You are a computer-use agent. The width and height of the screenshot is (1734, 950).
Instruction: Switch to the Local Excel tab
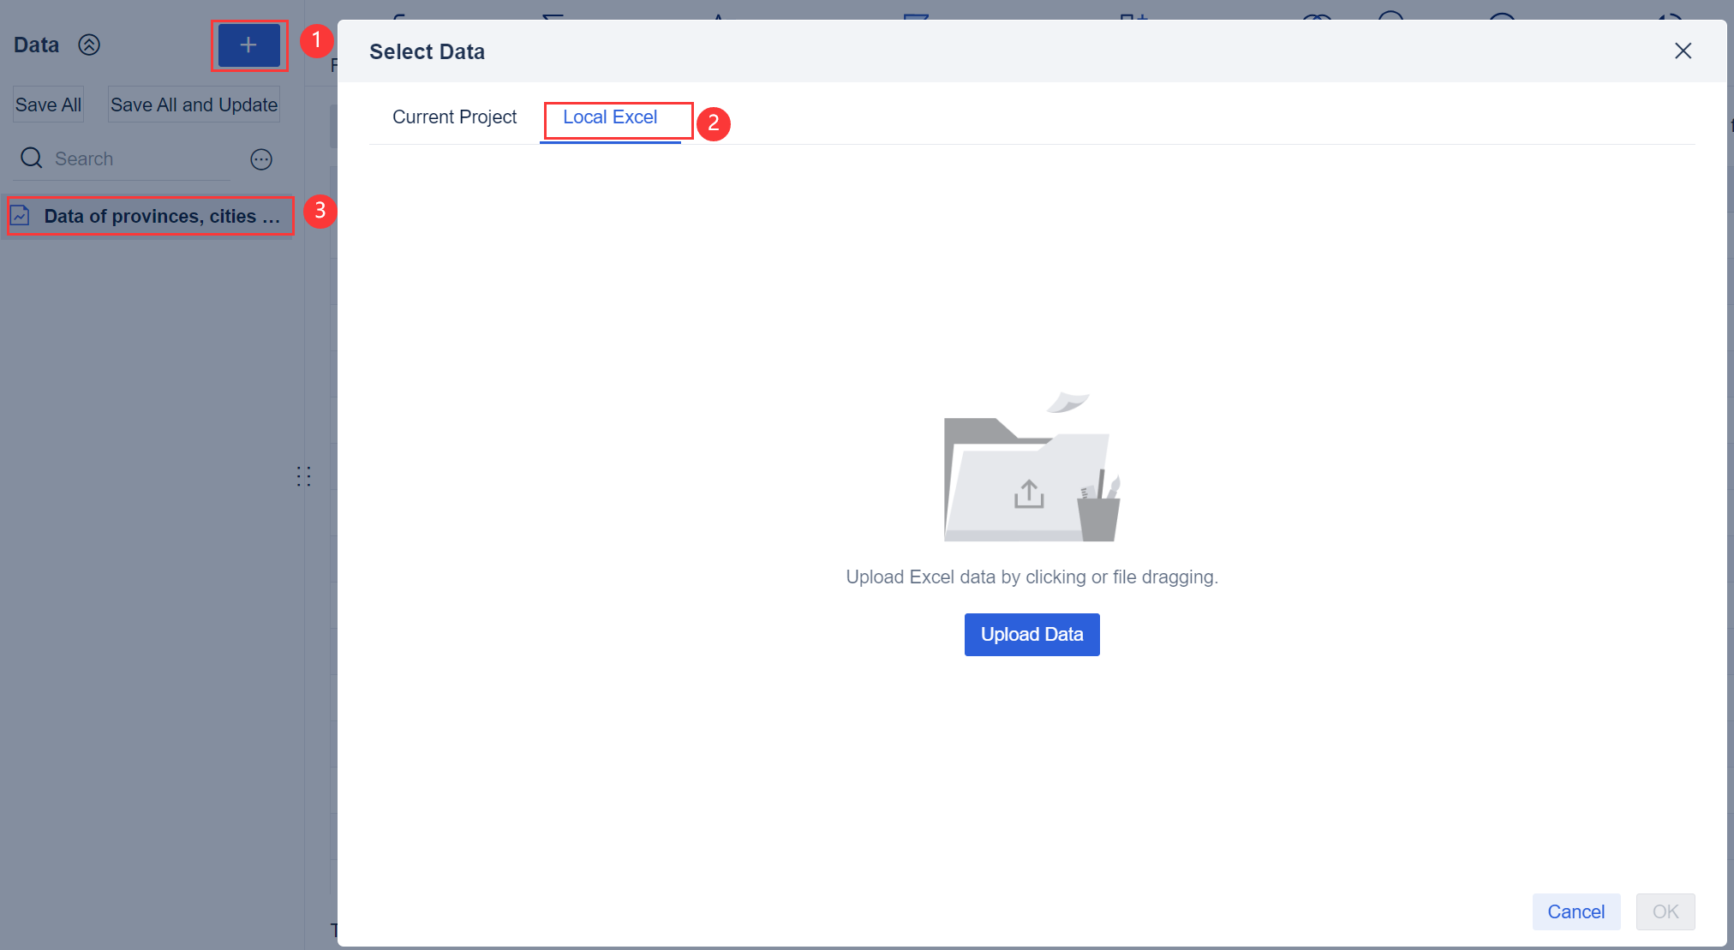point(610,117)
